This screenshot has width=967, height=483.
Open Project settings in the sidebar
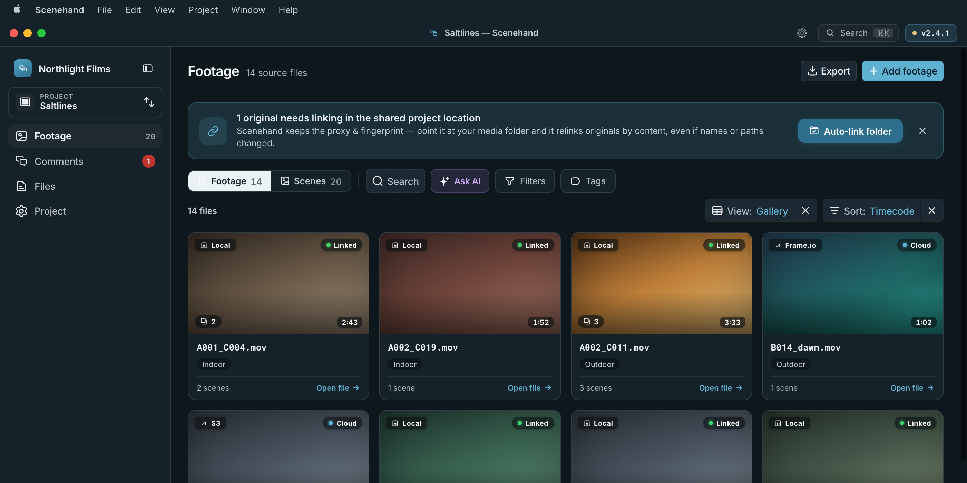[x=85, y=211]
